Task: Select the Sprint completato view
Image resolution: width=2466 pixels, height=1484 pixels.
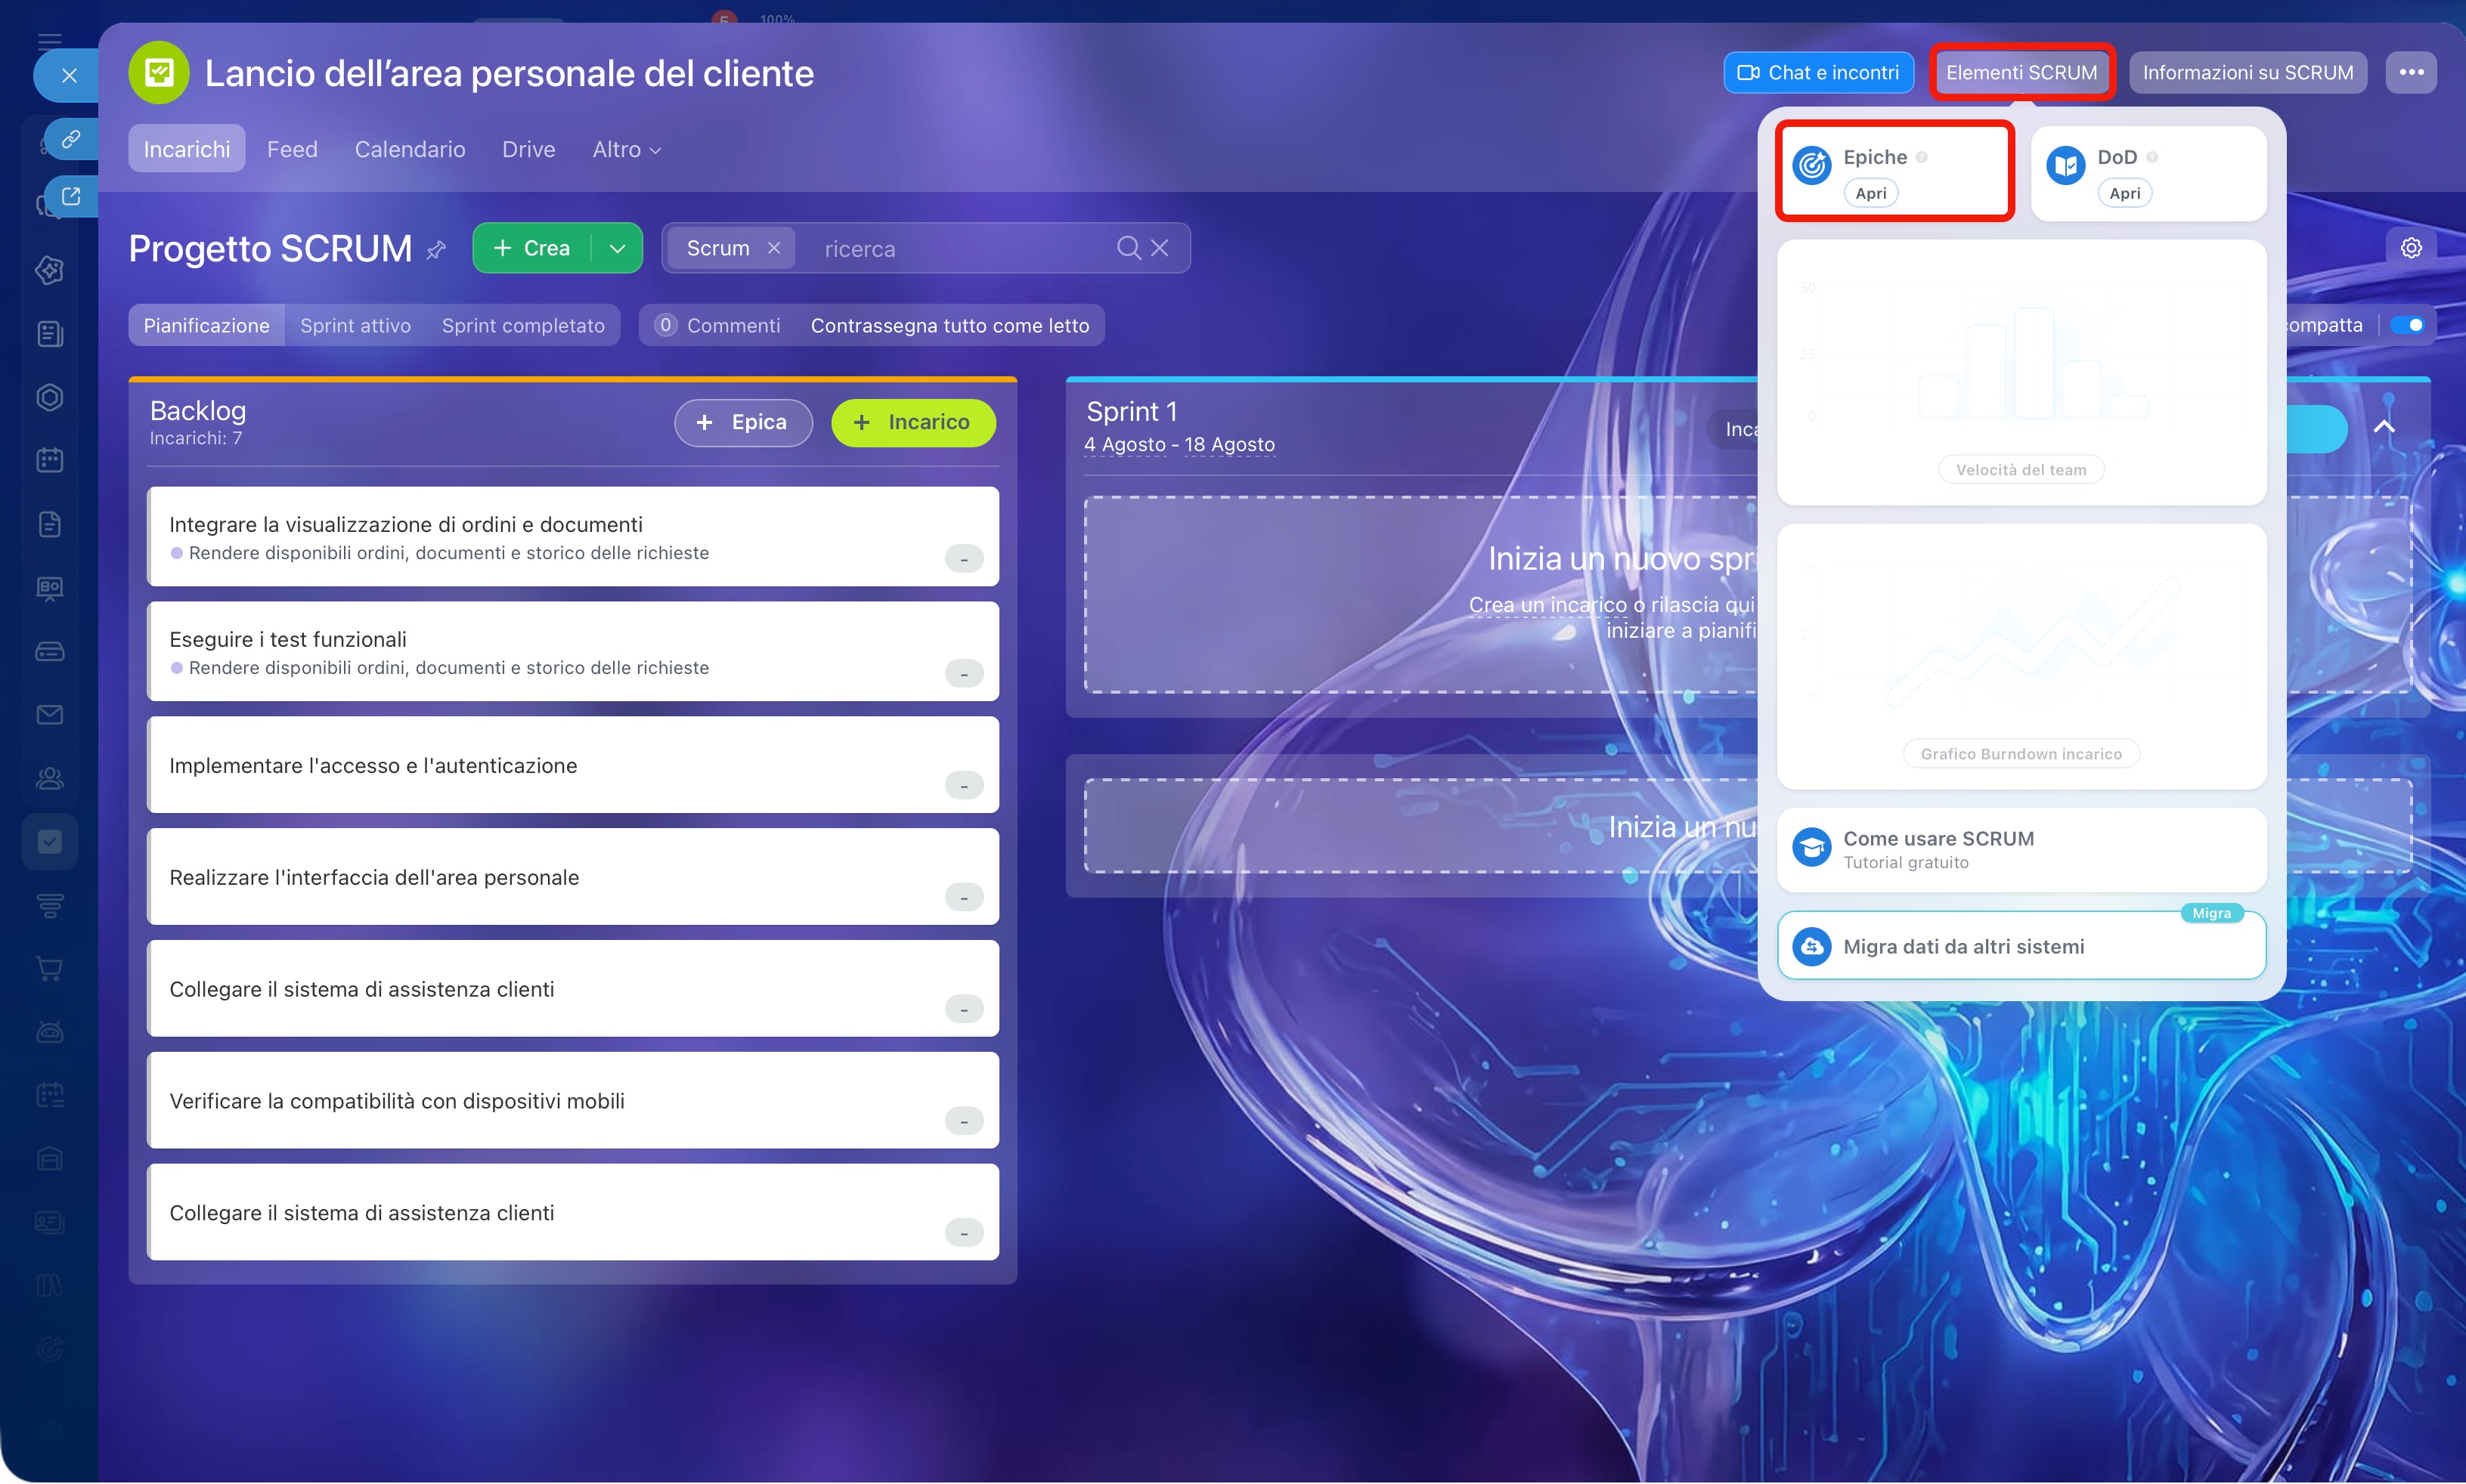Action: point(523,325)
